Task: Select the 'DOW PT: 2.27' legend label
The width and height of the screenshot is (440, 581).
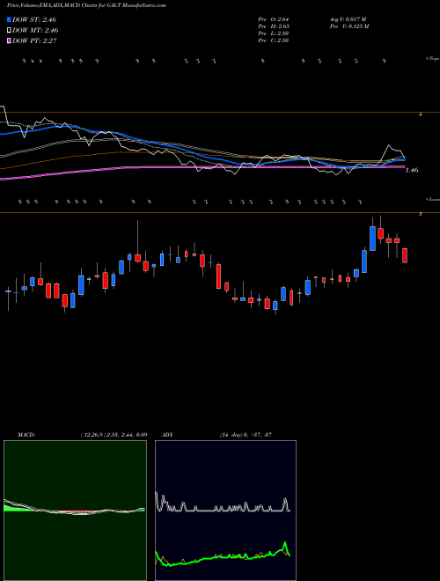Action: [x=34, y=41]
